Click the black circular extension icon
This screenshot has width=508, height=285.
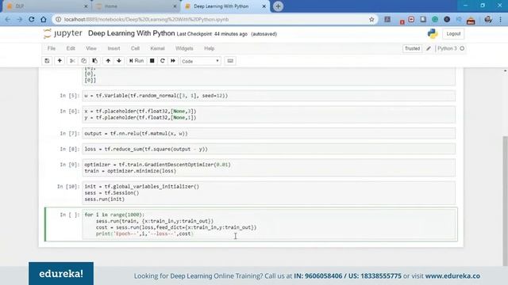click(x=447, y=19)
